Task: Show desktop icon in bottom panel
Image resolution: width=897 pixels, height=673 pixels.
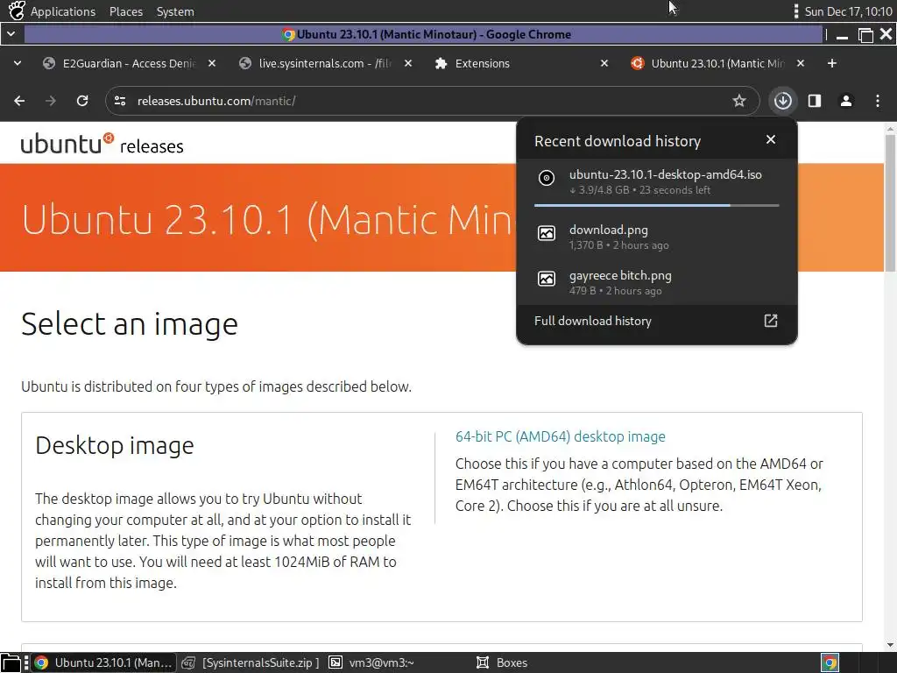Action: 11,662
